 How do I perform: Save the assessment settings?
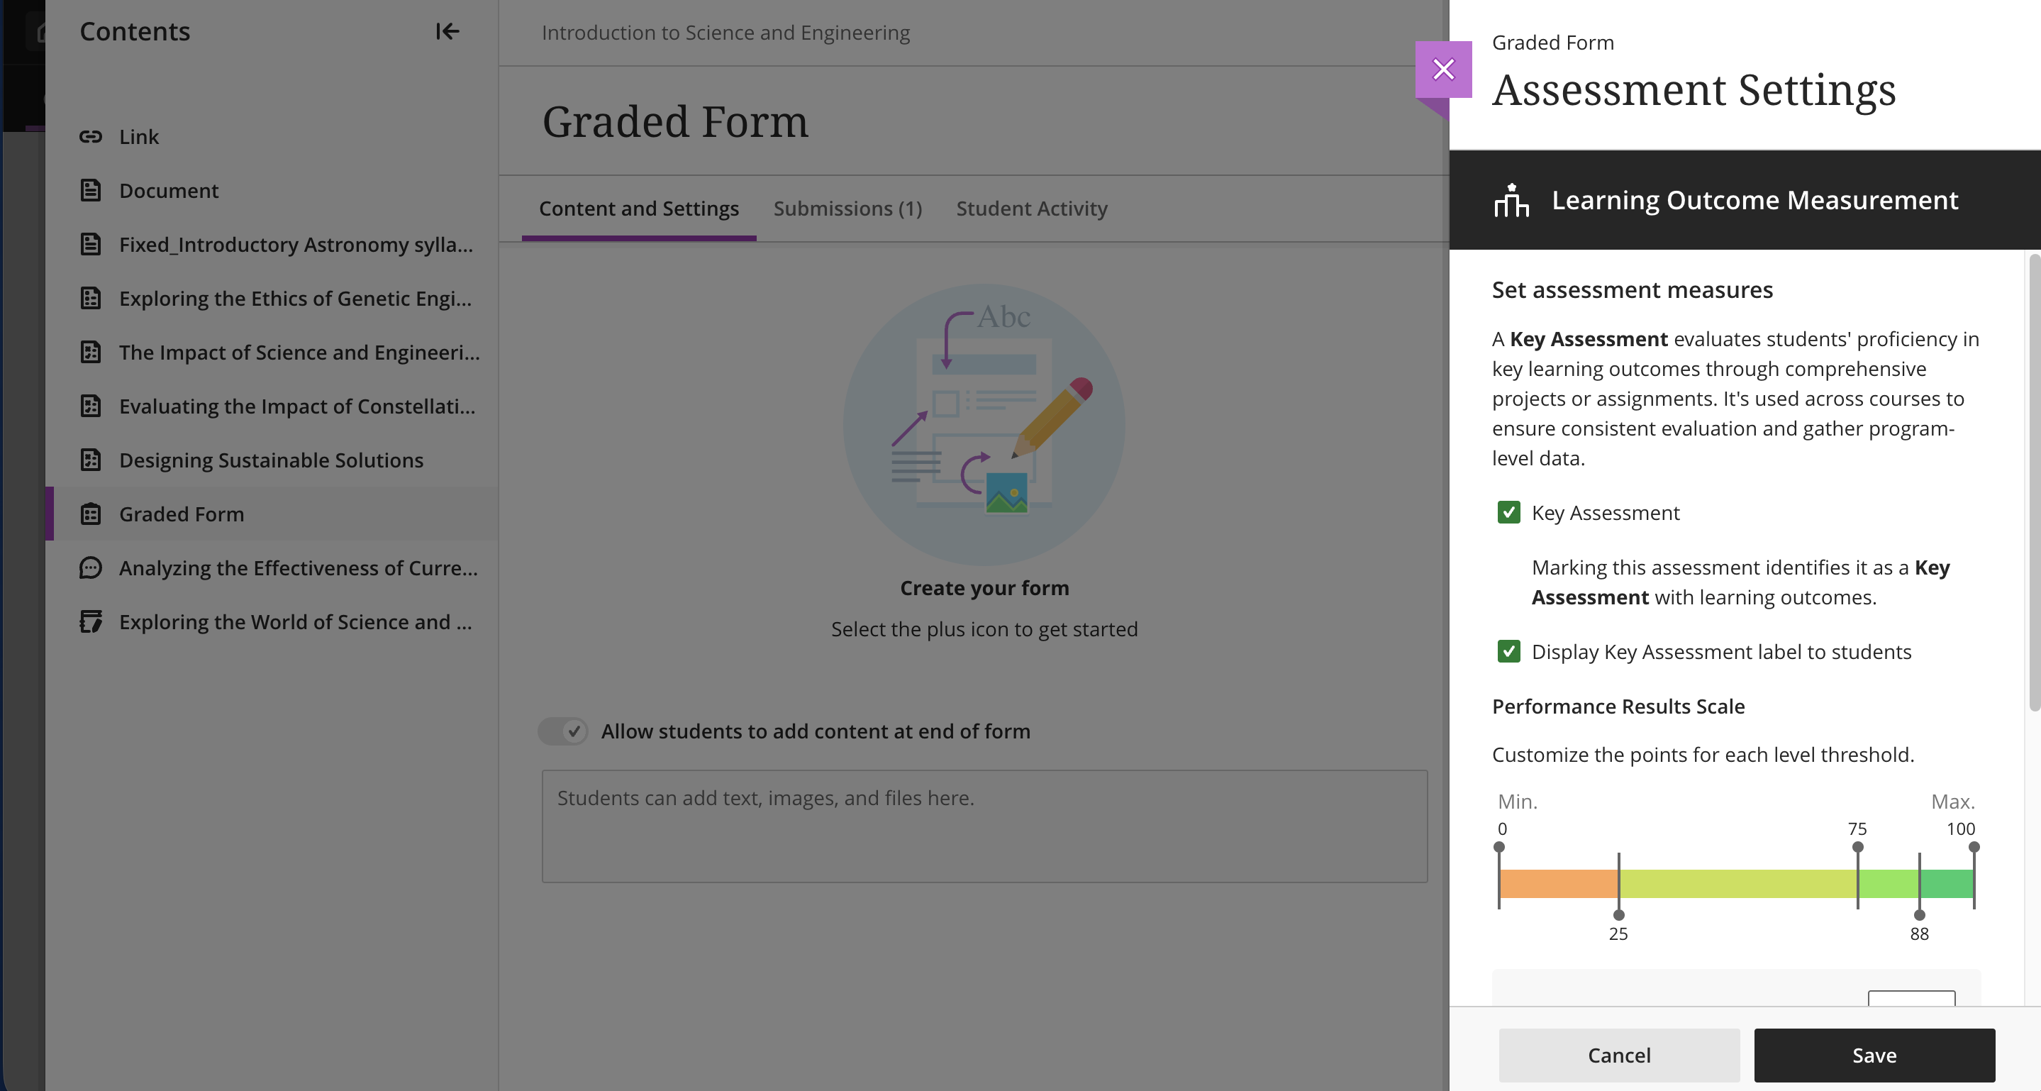point(1874,1055)
